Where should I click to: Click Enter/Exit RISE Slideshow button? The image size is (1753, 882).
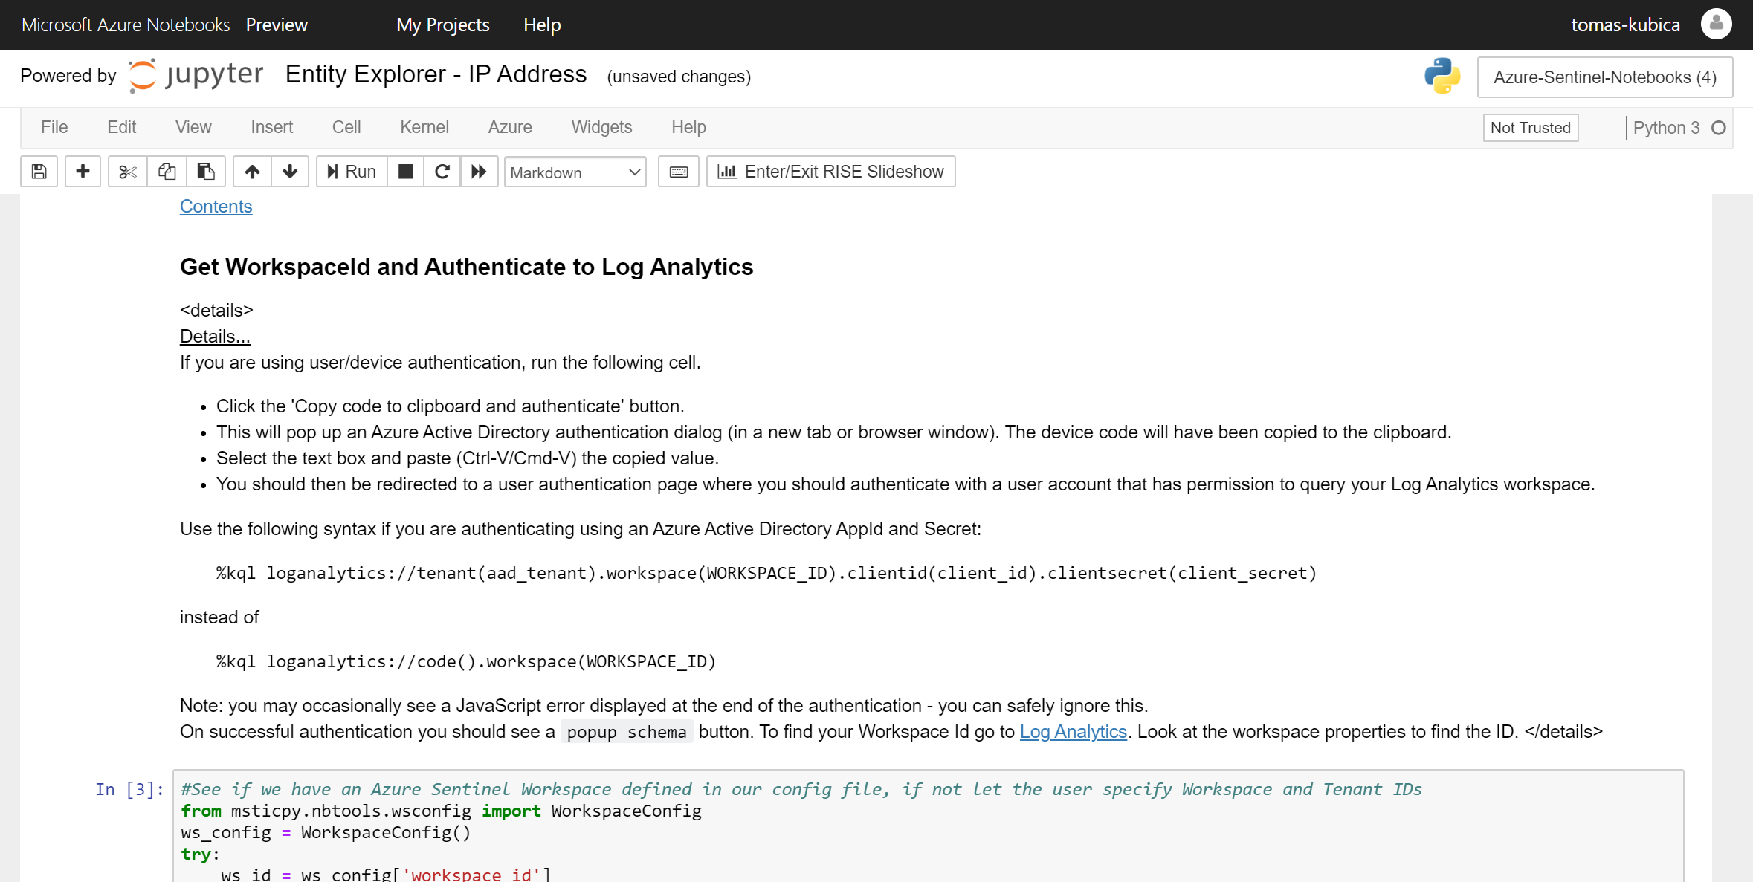point(830,172)
